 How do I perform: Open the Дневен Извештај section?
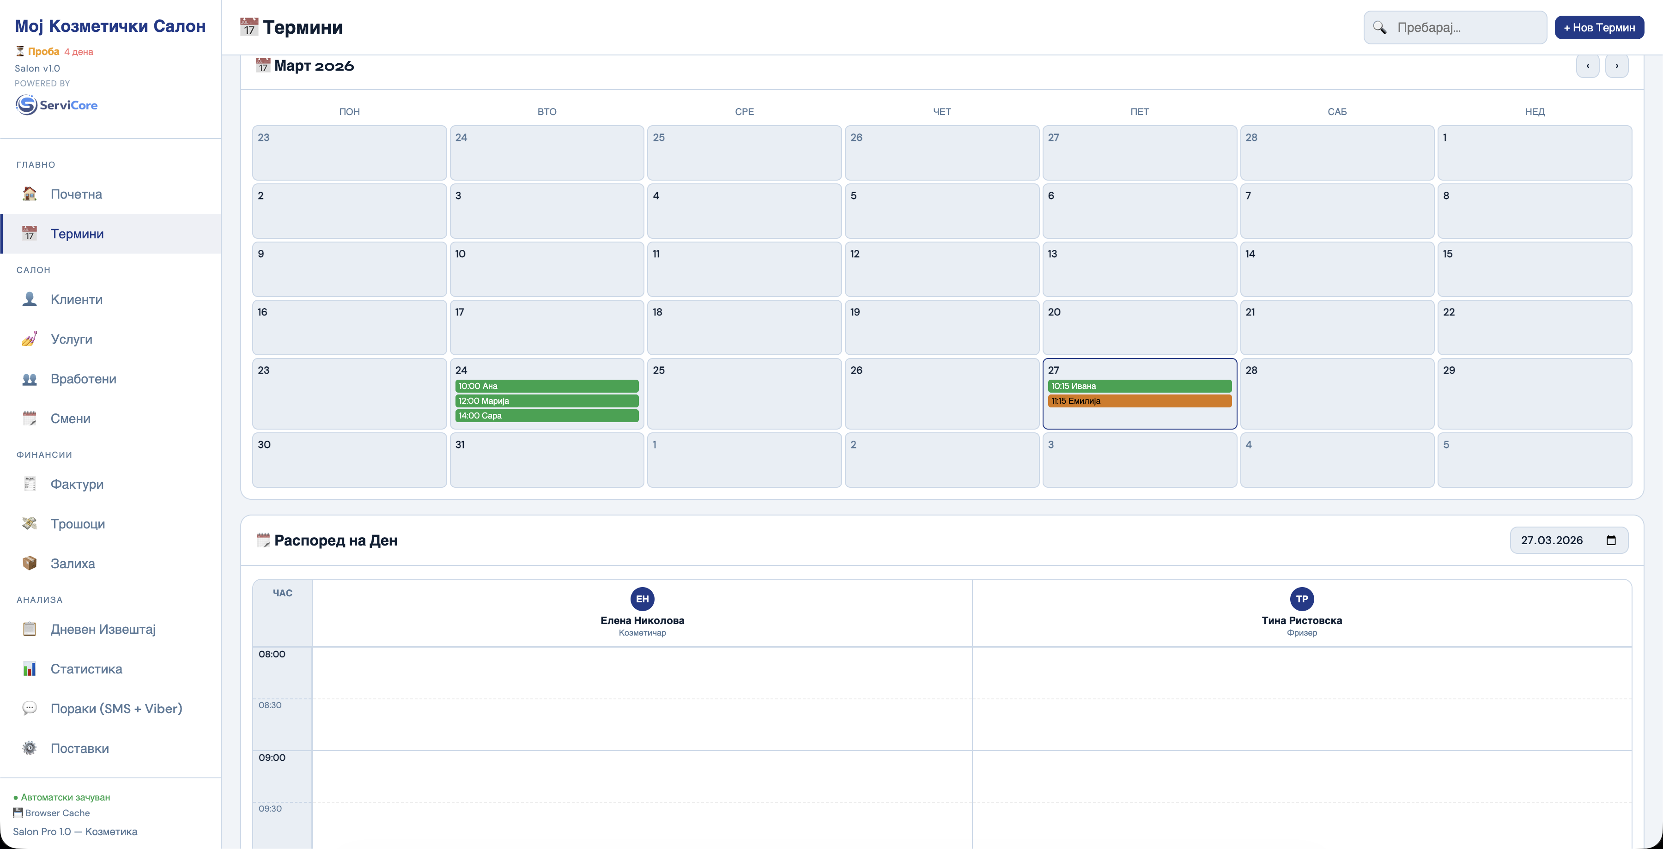pyautogui.click(x=110, y=629)
